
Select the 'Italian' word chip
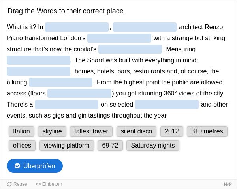pos(21,131)
